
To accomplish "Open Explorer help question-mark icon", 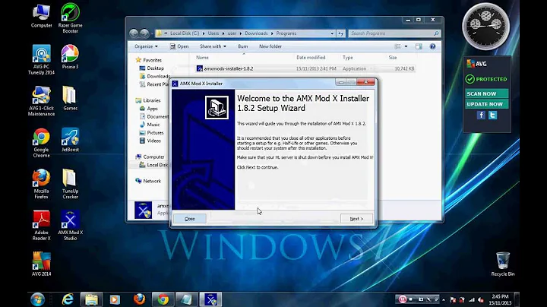I will [x=432, y=46].
